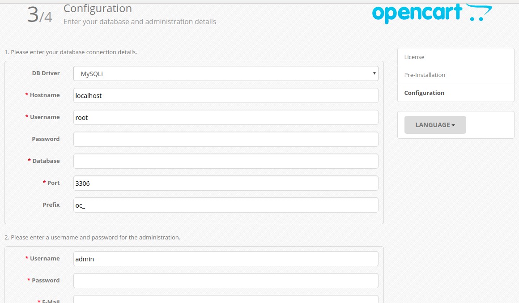Select the Configuration step

(424, 93)
